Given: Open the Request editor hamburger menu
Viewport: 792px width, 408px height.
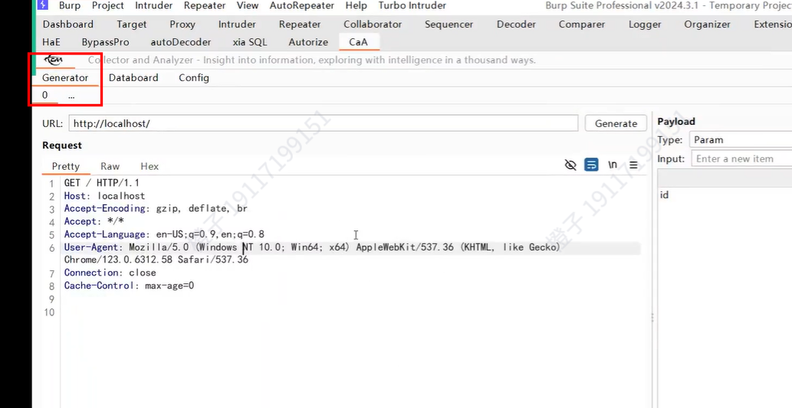Looking at the screenshot, I should click(x=633, y=165).
